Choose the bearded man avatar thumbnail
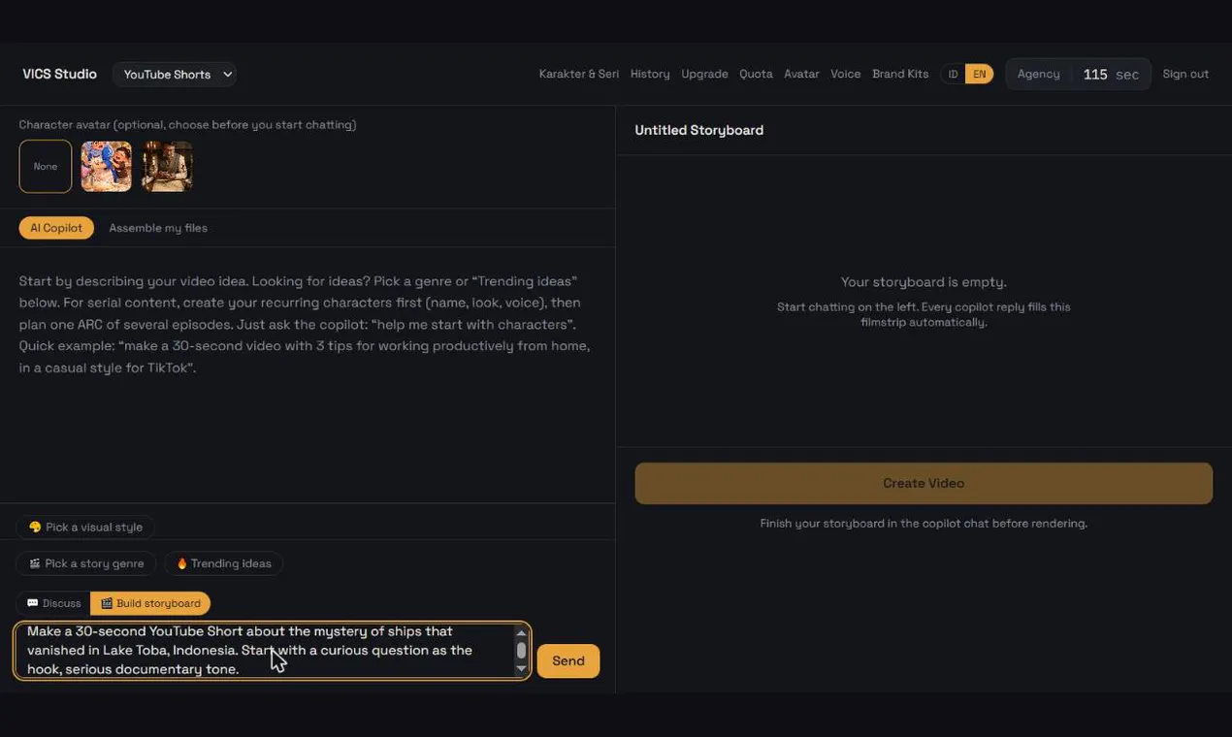Screen dimensions: 1232x737 pos(167,167)
